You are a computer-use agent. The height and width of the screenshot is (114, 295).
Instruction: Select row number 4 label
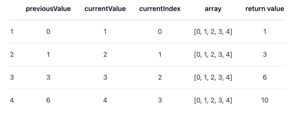pos(11,100)
